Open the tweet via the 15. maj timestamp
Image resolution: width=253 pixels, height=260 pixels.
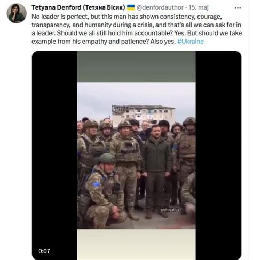tap(199, 7)
